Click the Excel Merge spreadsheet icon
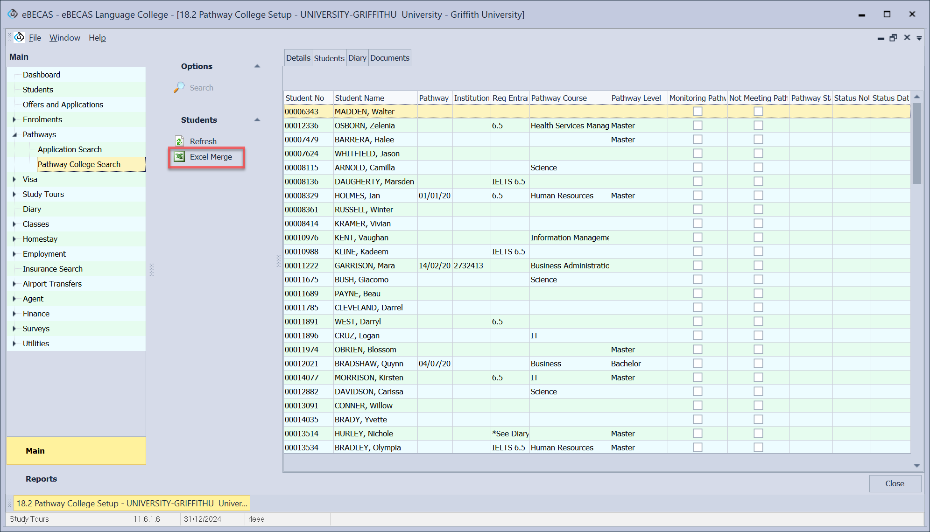Viewport: 930px width, 532px height. click(x=179, y=157)
